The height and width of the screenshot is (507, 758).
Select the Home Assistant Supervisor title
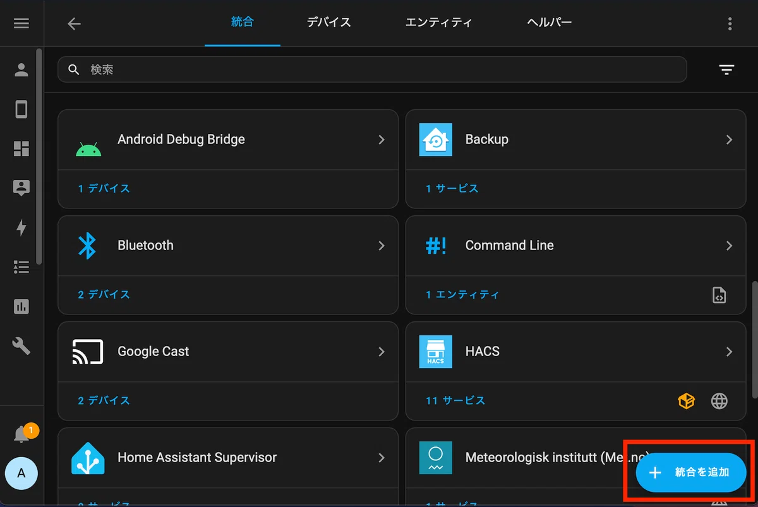point(197,458)
